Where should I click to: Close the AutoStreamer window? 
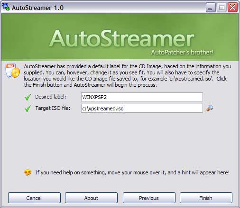point(232,8)
